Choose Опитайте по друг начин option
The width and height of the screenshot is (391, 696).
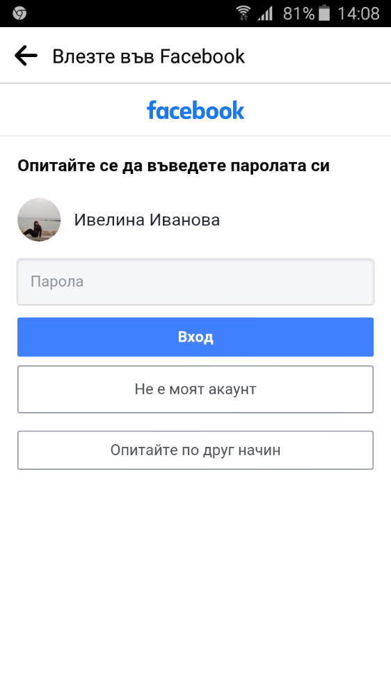[x=195, y=450]
